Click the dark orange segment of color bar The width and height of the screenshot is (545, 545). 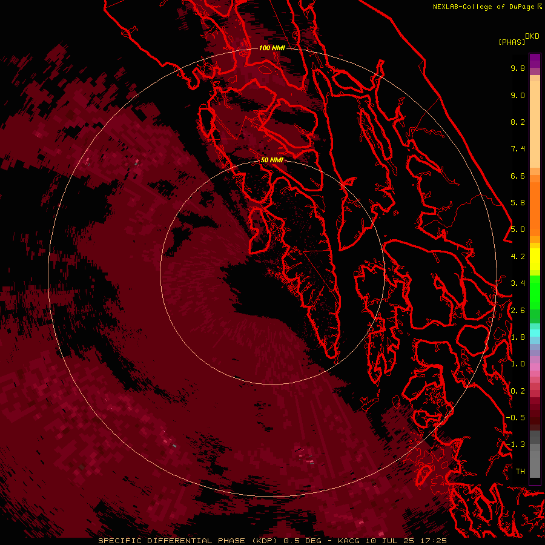[535, 208]
